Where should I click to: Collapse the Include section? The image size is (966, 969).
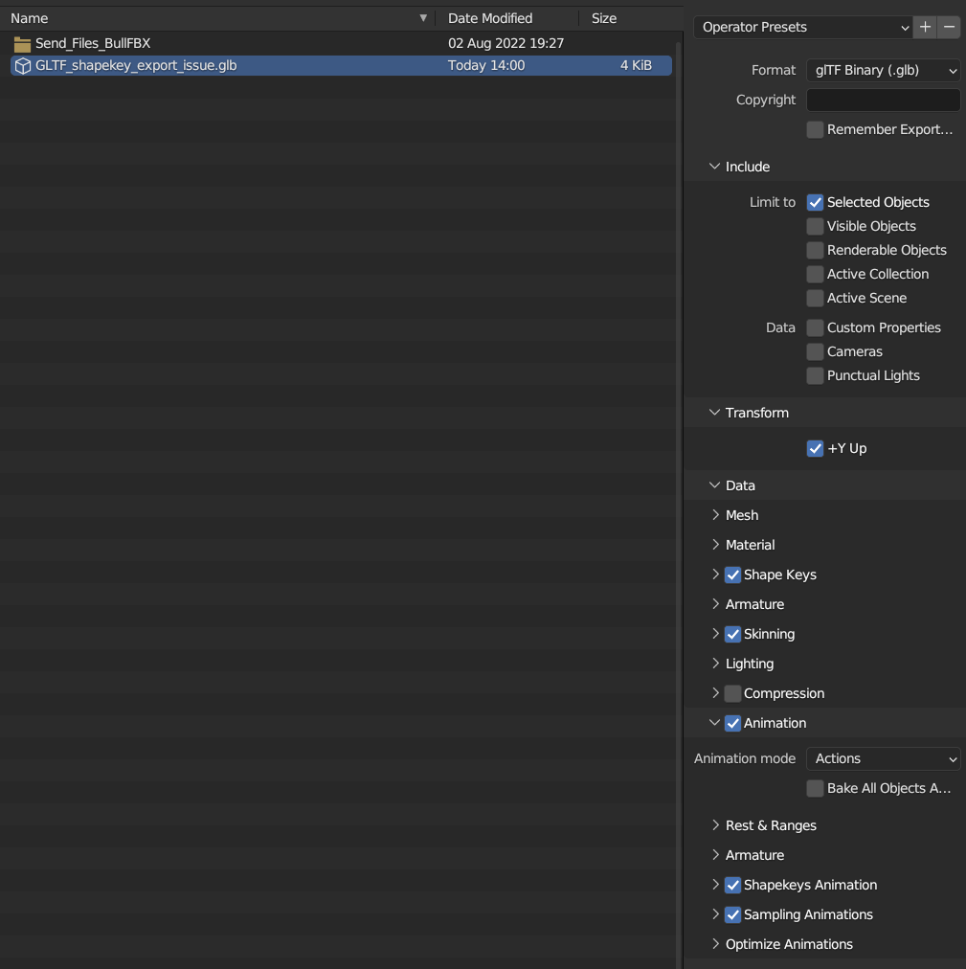[x=714, y=166]
